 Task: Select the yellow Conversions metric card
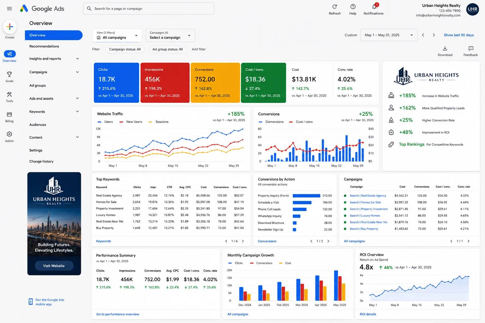pos(215,83)
